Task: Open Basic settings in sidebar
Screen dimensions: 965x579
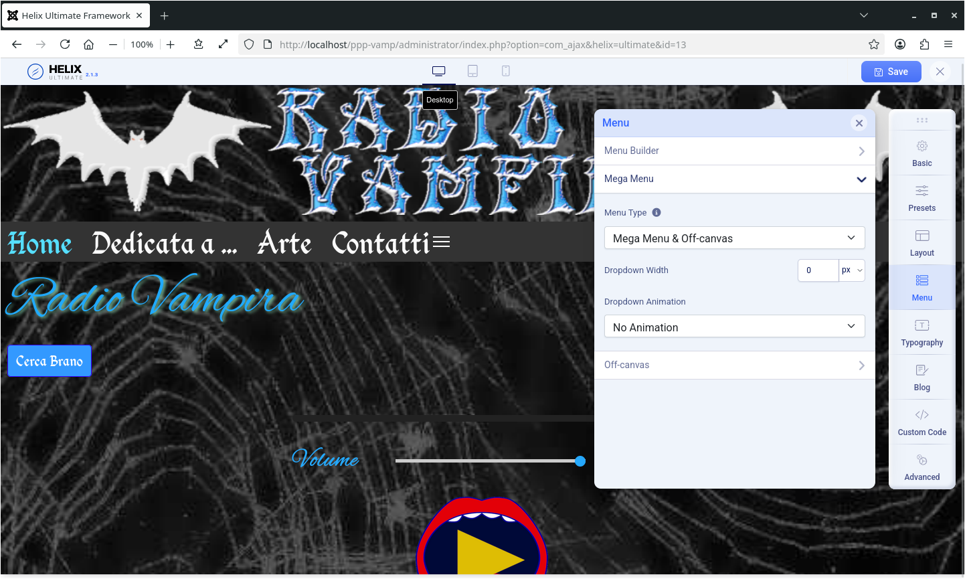Action: pos(922,153)
